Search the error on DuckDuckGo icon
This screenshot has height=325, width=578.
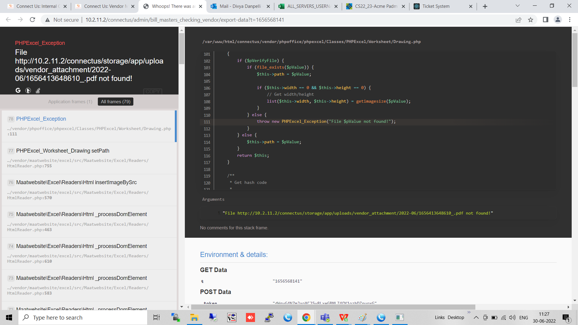tap(28, 90)
